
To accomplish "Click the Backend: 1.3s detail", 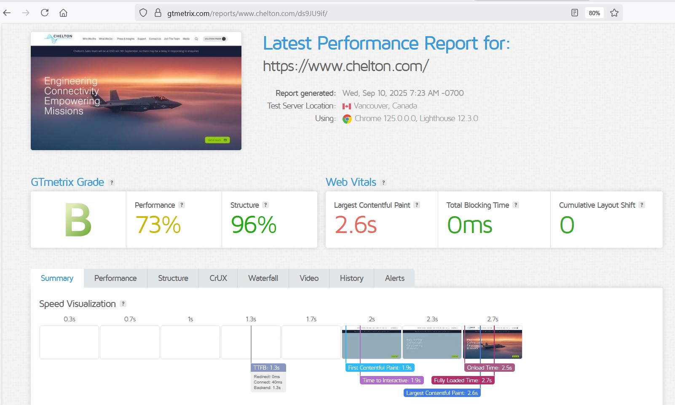I will 267,388.
